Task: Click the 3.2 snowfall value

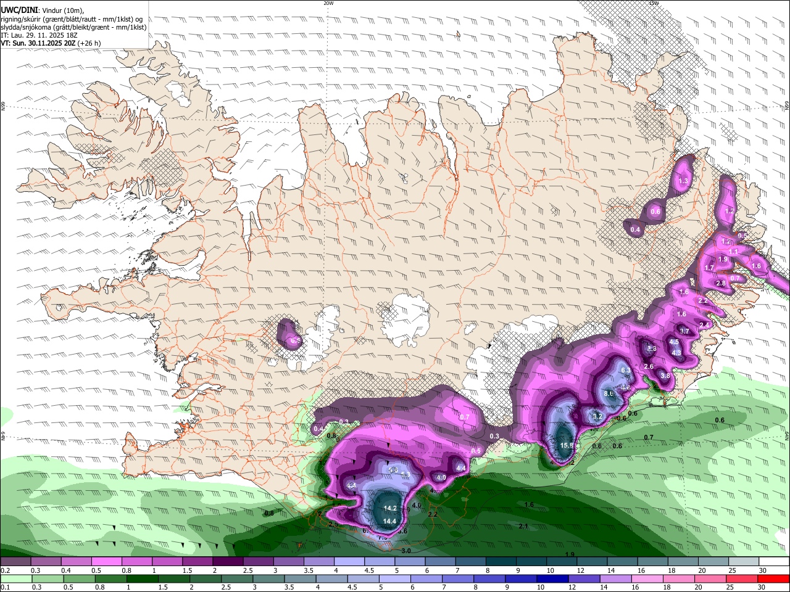Action: pyautogui.click(x=597, y=416)
